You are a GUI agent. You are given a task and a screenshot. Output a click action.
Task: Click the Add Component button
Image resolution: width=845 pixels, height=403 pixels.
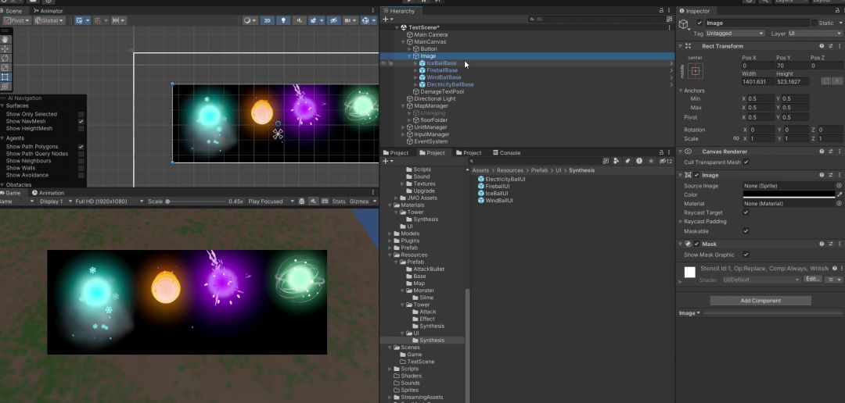tap(760, 301)
